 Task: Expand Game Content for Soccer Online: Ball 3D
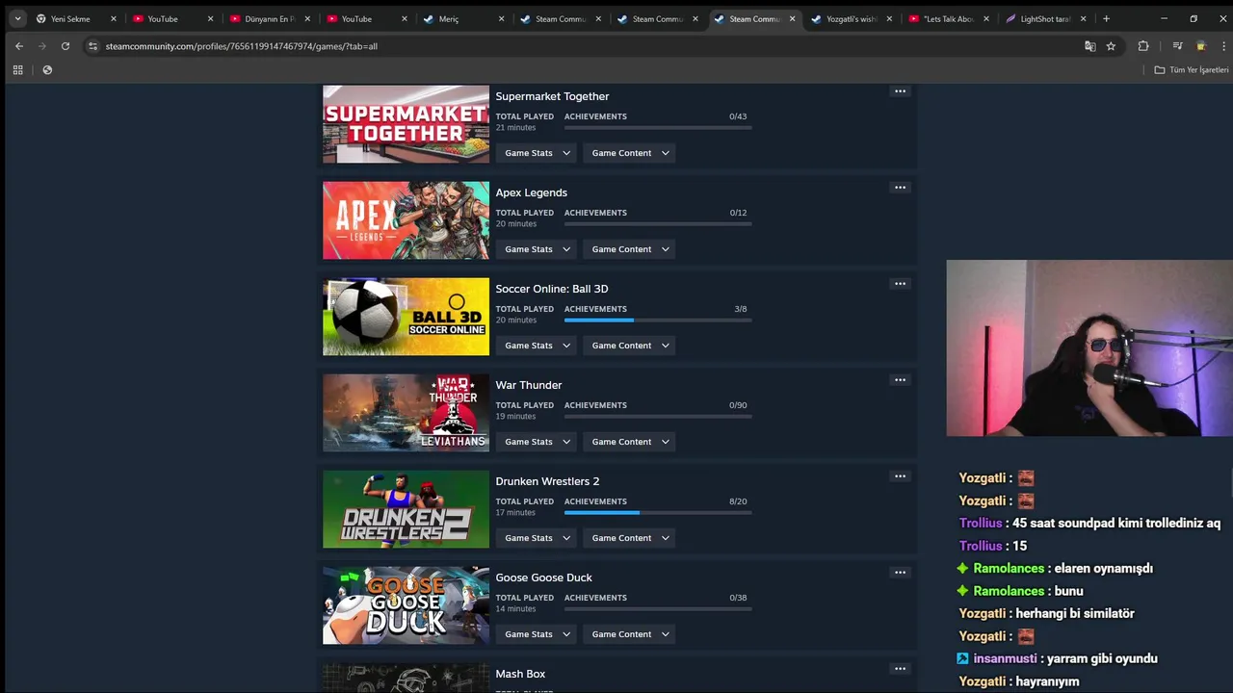630,346
